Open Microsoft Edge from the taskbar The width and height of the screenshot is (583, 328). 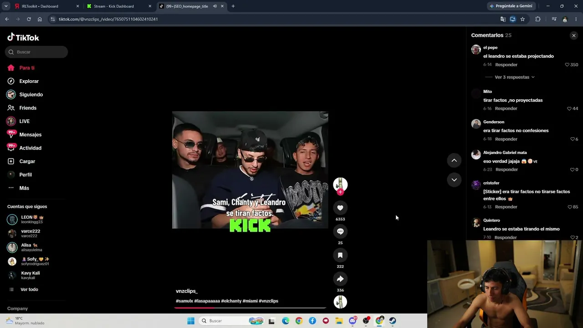pyautogui.click(x=286, y=321)
